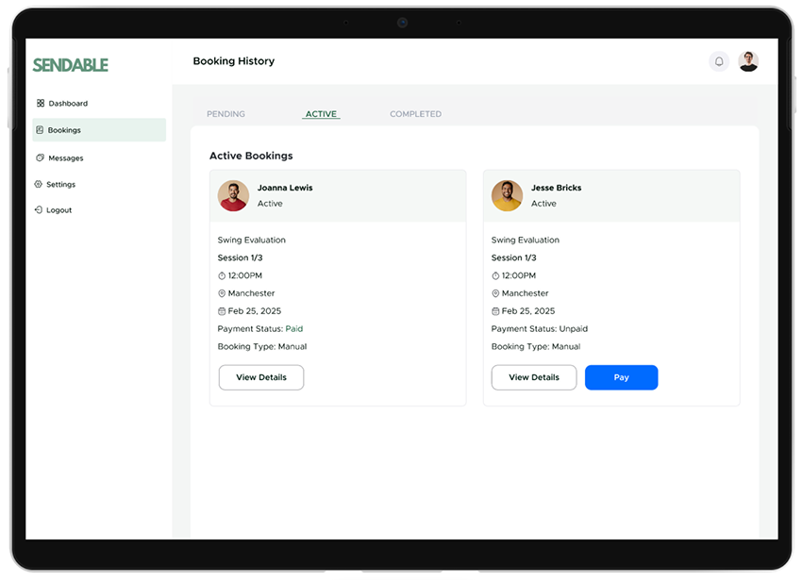Open the Messages menu item label
The height and width of the screenshot is (580, 802).
pyautogui.click(x=66, y=158)
